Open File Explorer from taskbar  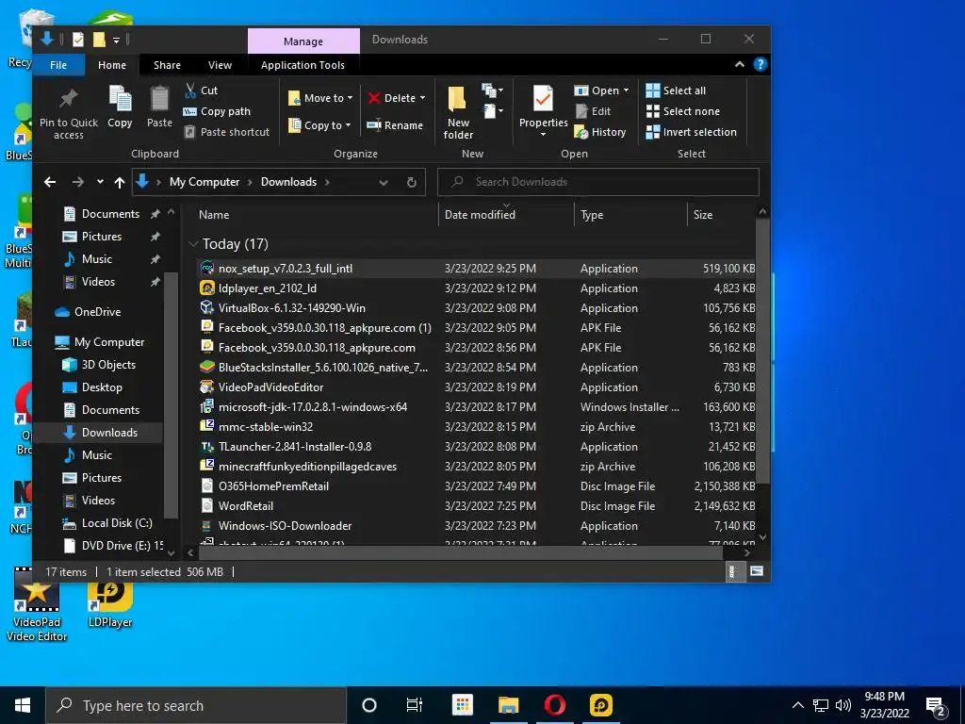pyautogui.click(x=508, y=705)
